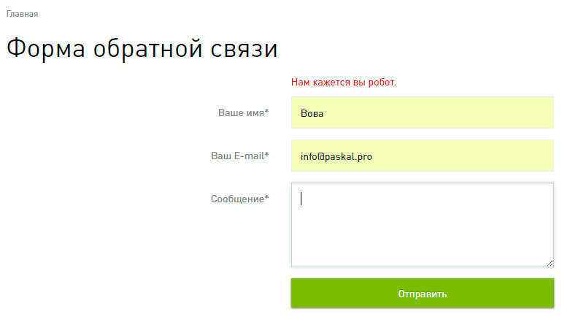
Task: Click the red robot error message
Action: (x=343, y=82)
